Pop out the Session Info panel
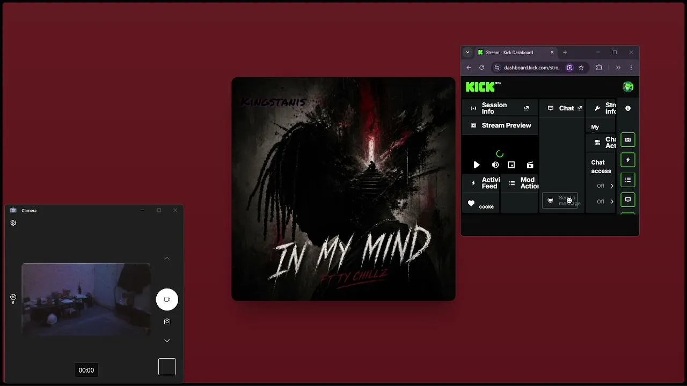This screenshot has width=687, height=386. click(x=526, y=108)
